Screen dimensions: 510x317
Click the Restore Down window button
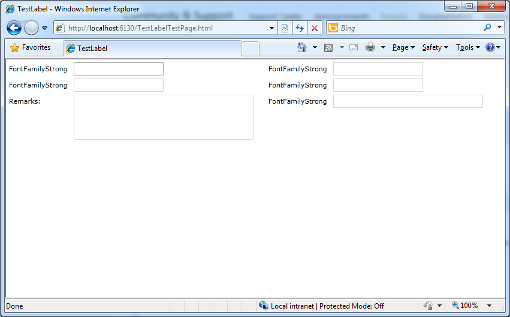469,6
